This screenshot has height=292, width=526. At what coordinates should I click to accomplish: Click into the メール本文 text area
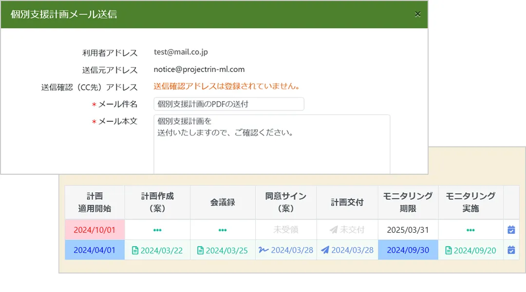pos(272,144)
